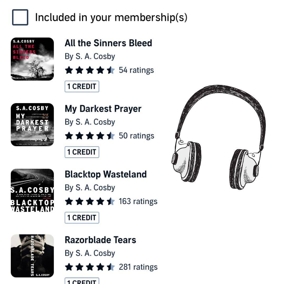Image resolution: width=284 pixels, height=284 pixels.
Task: Open All the Sinners Bleed cover thumbnail
Action: tap(32, 59)
